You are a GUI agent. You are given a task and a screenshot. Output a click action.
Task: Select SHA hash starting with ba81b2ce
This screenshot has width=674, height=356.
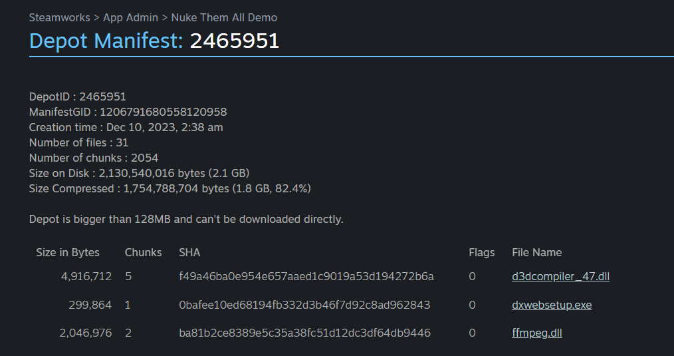304,333
